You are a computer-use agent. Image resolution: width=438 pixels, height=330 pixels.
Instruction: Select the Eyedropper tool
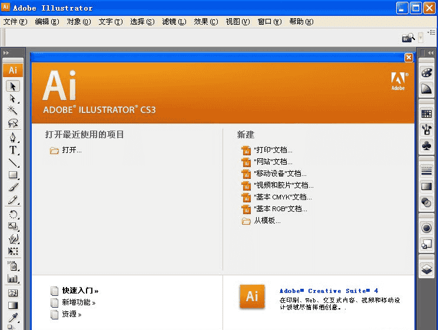(x=13, y=318)
